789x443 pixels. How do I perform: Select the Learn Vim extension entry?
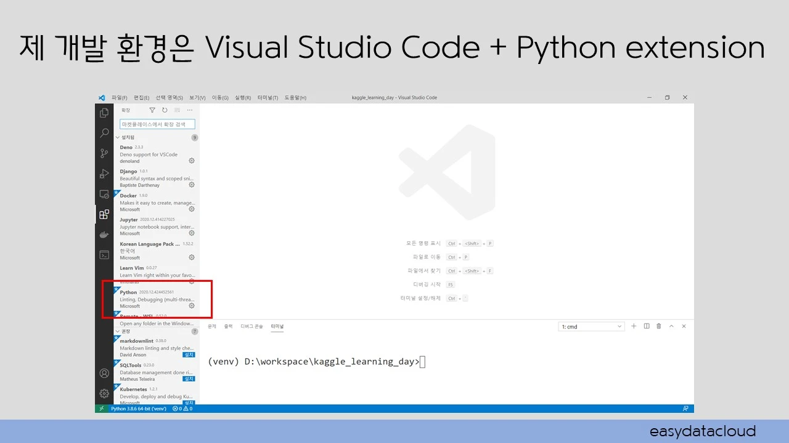pos(157,274)
